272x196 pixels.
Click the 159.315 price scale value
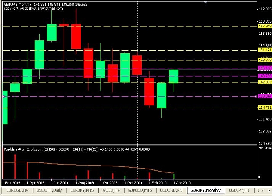[x=265, y=21]
